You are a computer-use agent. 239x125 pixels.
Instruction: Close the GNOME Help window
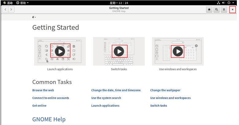(233, 9)
